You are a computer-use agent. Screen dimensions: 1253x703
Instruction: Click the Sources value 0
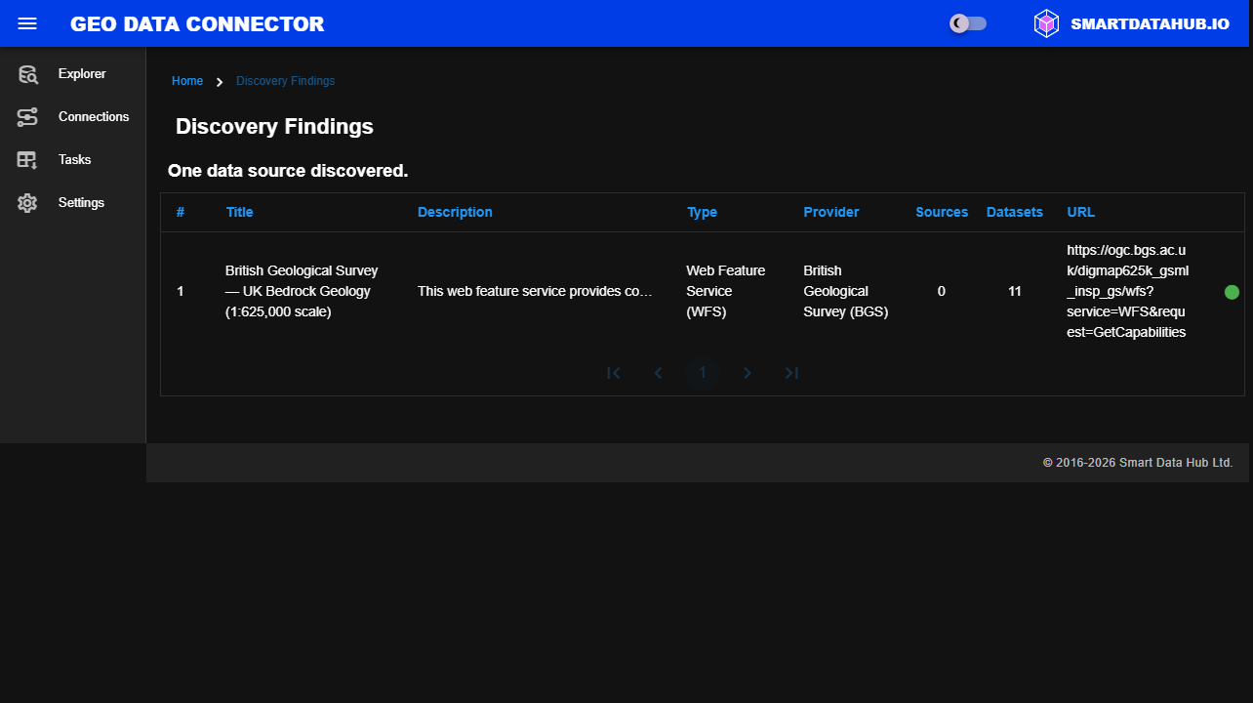coord(941,291)
